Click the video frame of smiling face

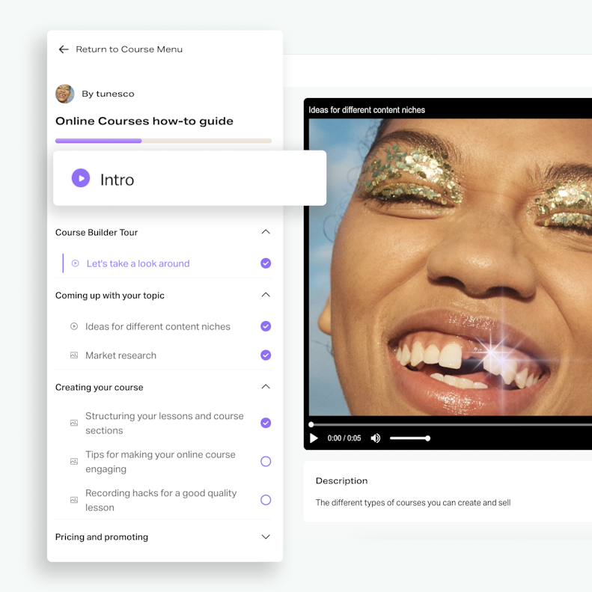coord(451,267)
